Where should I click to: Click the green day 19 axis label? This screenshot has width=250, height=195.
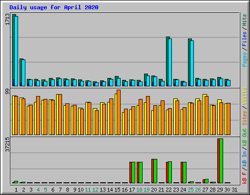[146, 190]
